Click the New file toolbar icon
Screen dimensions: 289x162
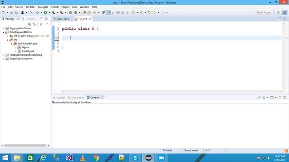click(x=4, y=13)
